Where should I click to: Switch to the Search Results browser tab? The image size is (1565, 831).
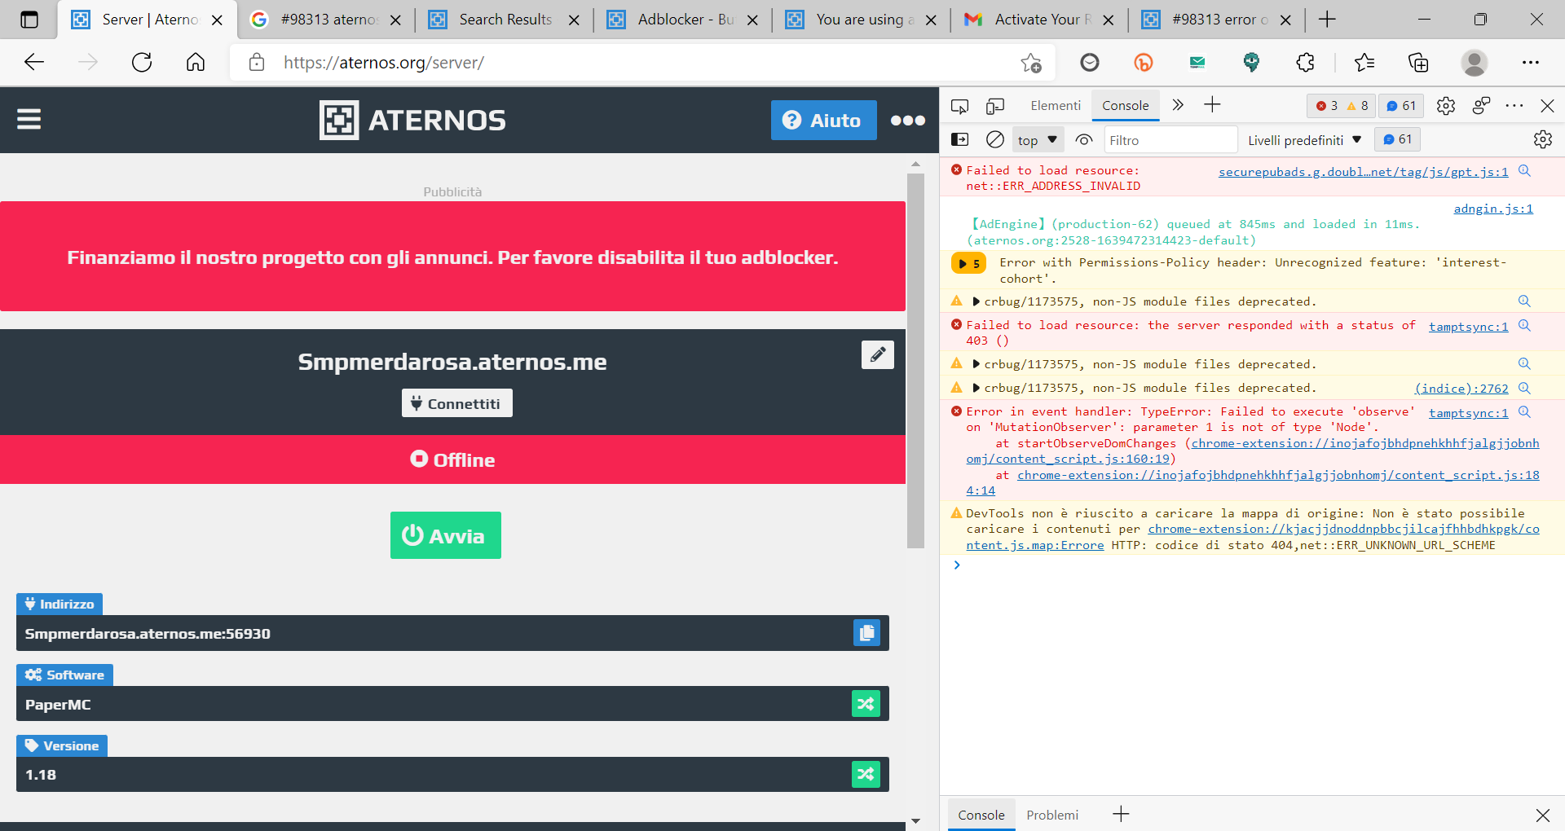504,20
